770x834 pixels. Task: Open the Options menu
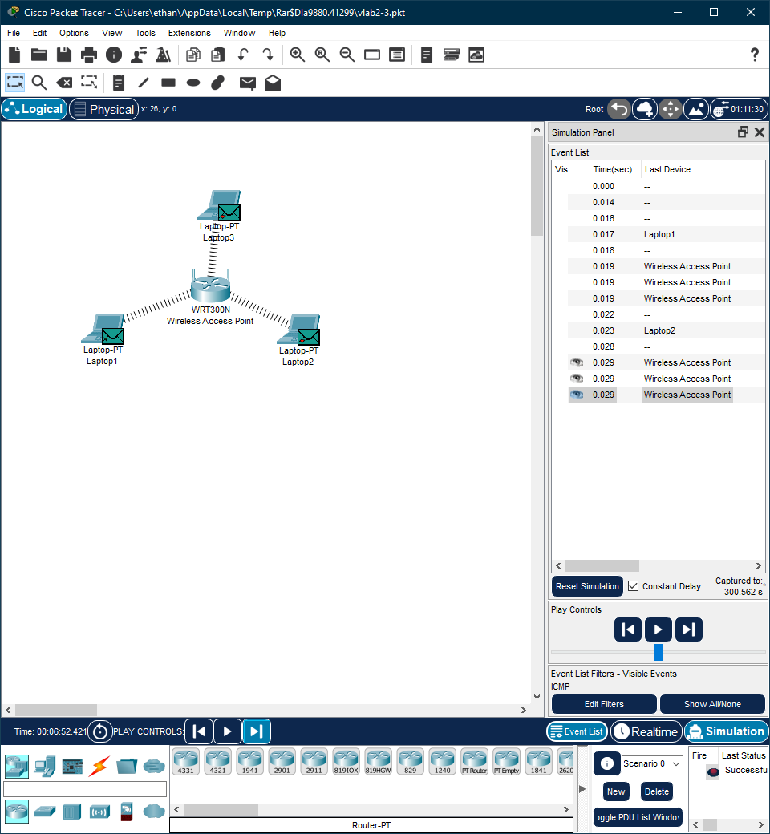[x=74, y=33]
